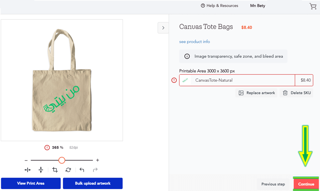
Task: Decrease zoom with the minus button
Action: tap(26, 160)
